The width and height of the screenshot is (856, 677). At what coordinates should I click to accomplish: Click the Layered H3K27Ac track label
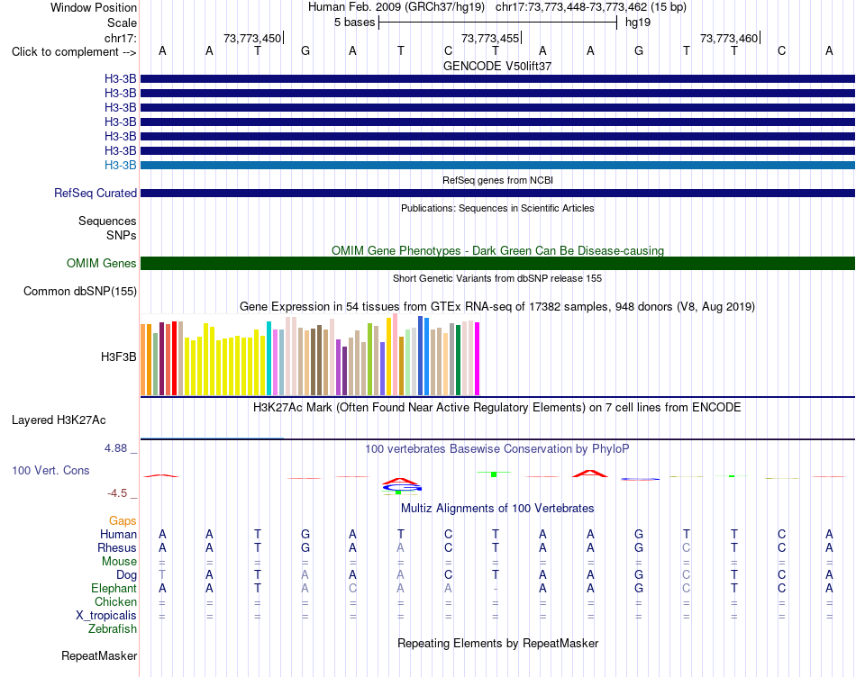(59, 420)
